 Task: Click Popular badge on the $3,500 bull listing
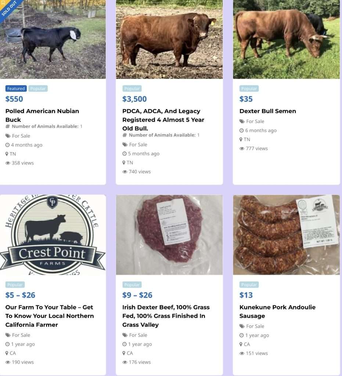(132, 89)
